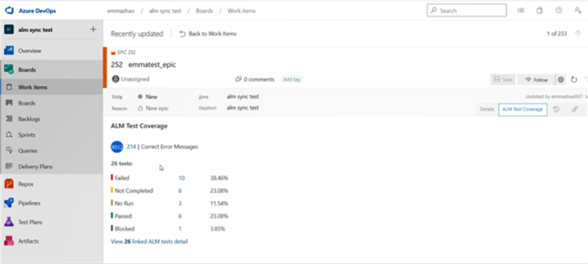
Task: Click the Azure DevOps logo
Action: pos(9,11)
